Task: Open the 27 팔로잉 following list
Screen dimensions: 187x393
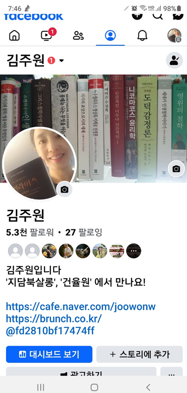Action: [84, 233]
